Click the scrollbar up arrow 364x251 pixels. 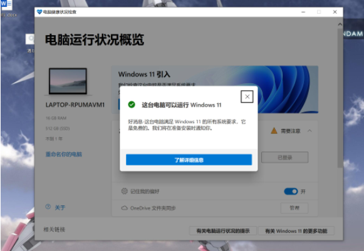[340, 24]
